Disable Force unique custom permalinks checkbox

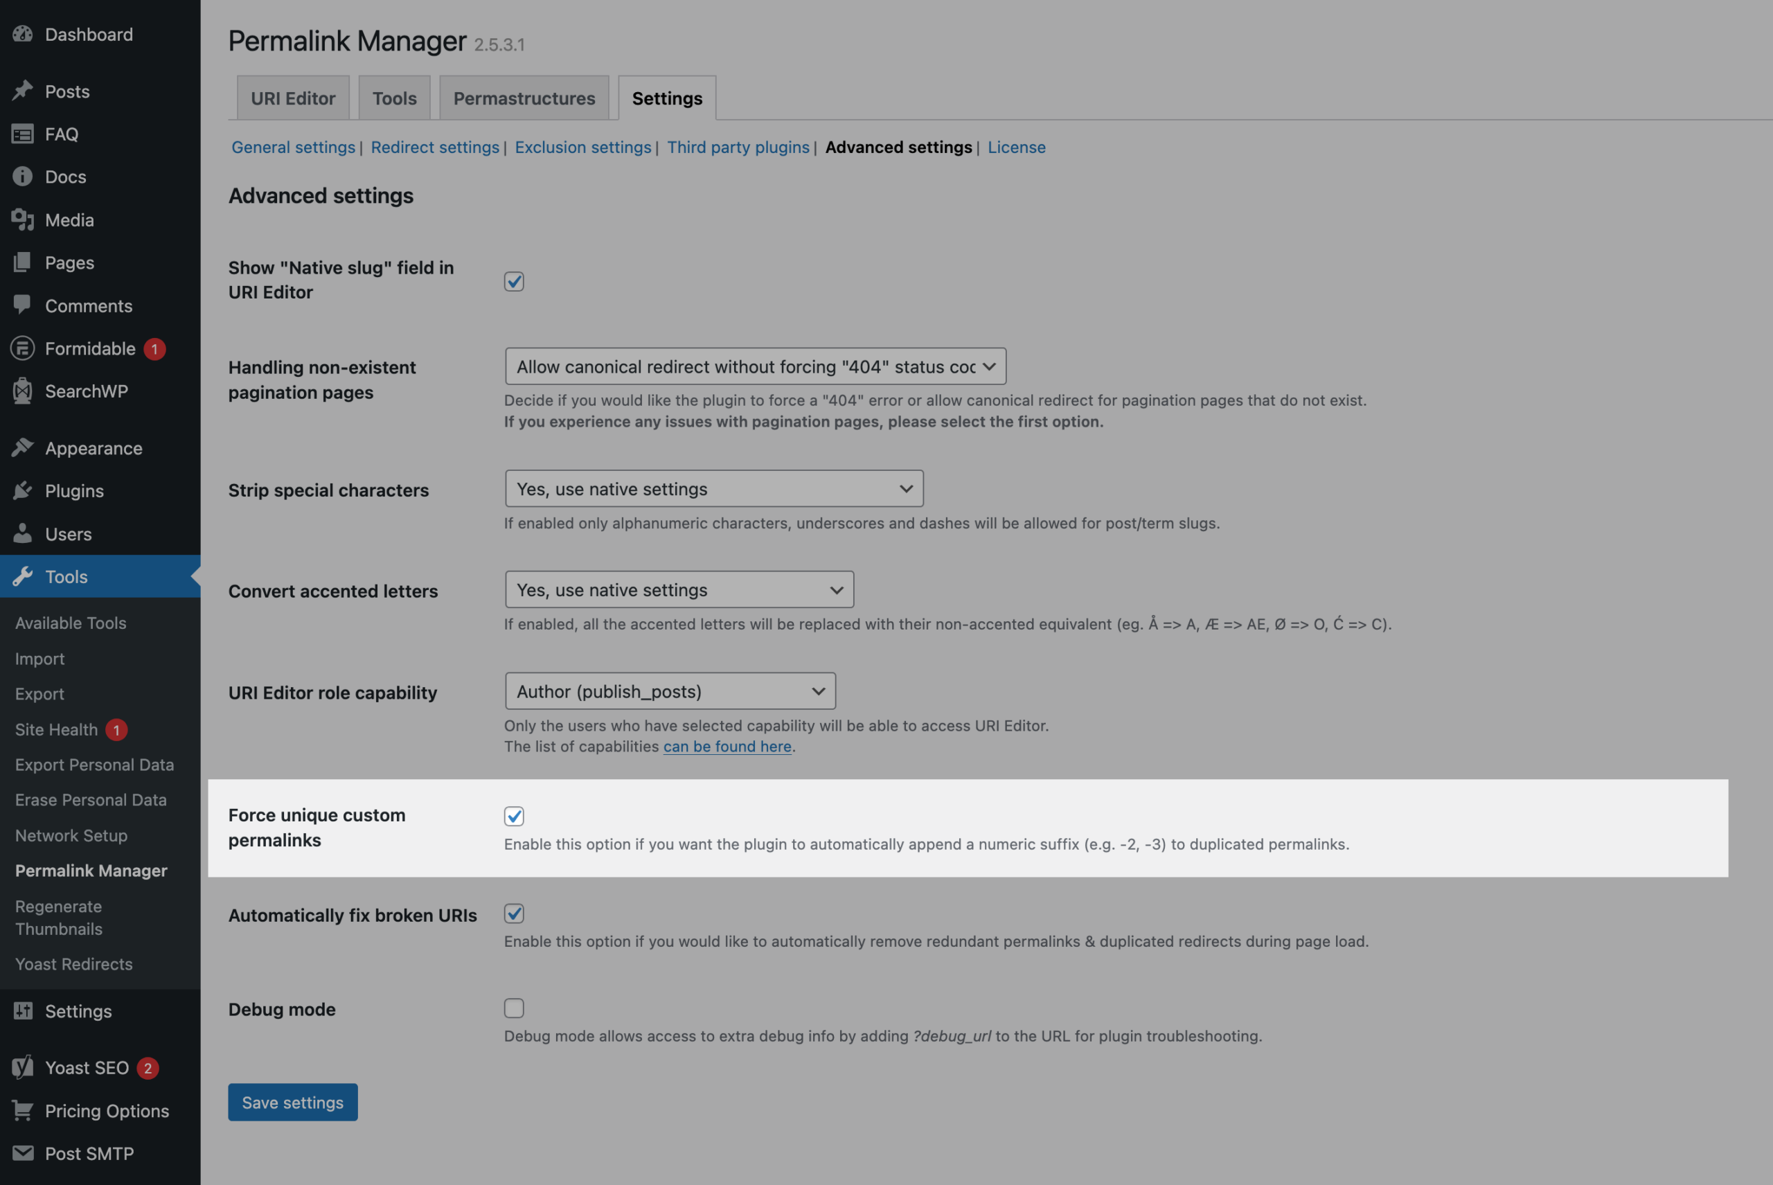[514, 816]
